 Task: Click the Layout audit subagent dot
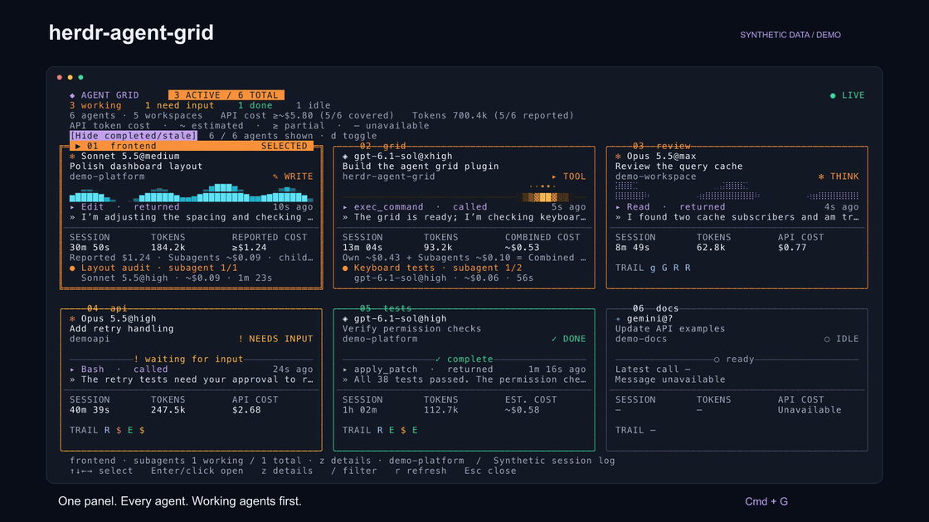pos(72,268)
